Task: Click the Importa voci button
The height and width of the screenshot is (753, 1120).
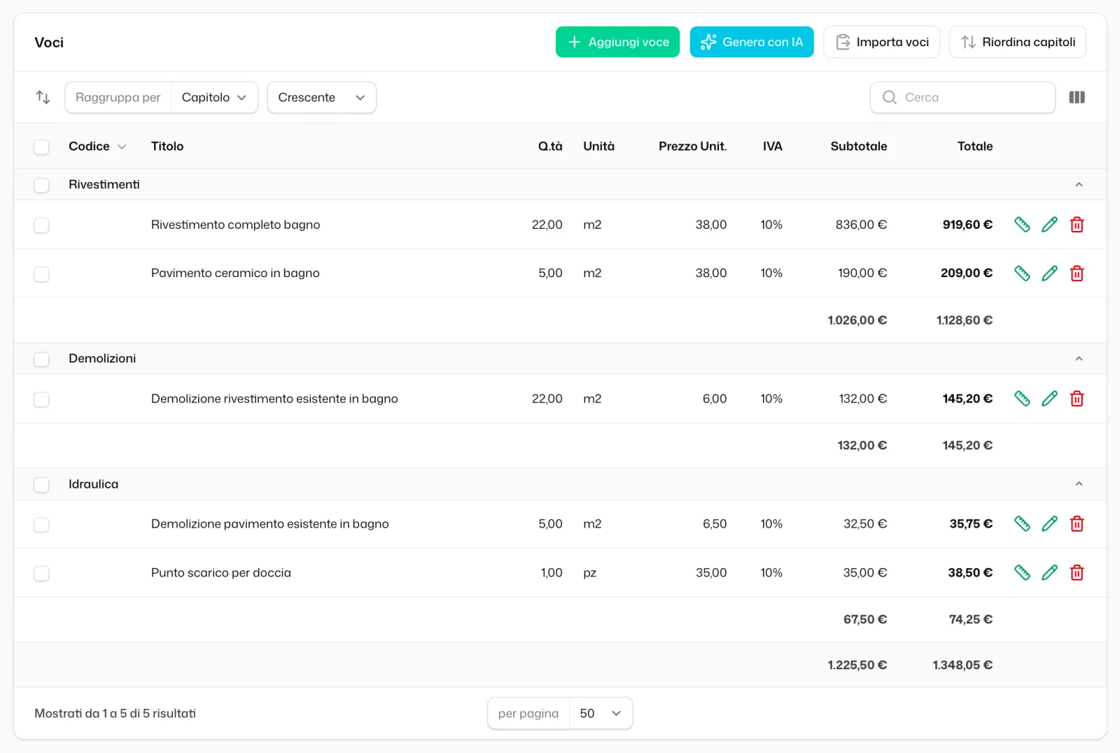Action: [882, 42]
